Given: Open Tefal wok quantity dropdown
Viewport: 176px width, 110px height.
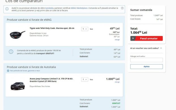Looking at the screenshot, I should point(85,29).
